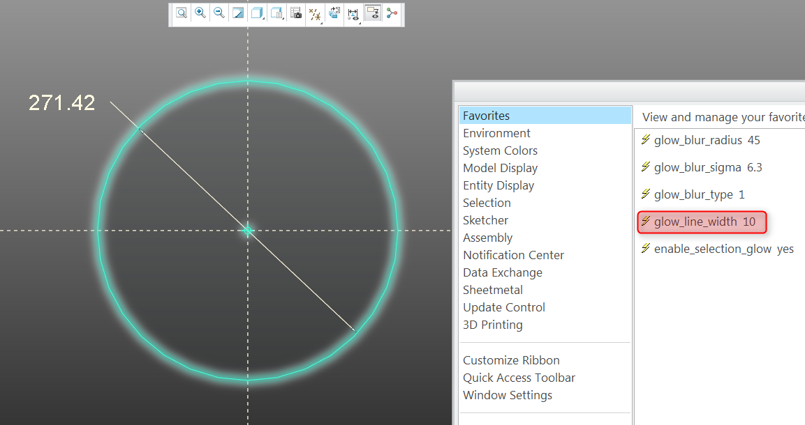Open the 3D Printing category
This screenshot has height=425, width=805.
(x=493, y=325)
